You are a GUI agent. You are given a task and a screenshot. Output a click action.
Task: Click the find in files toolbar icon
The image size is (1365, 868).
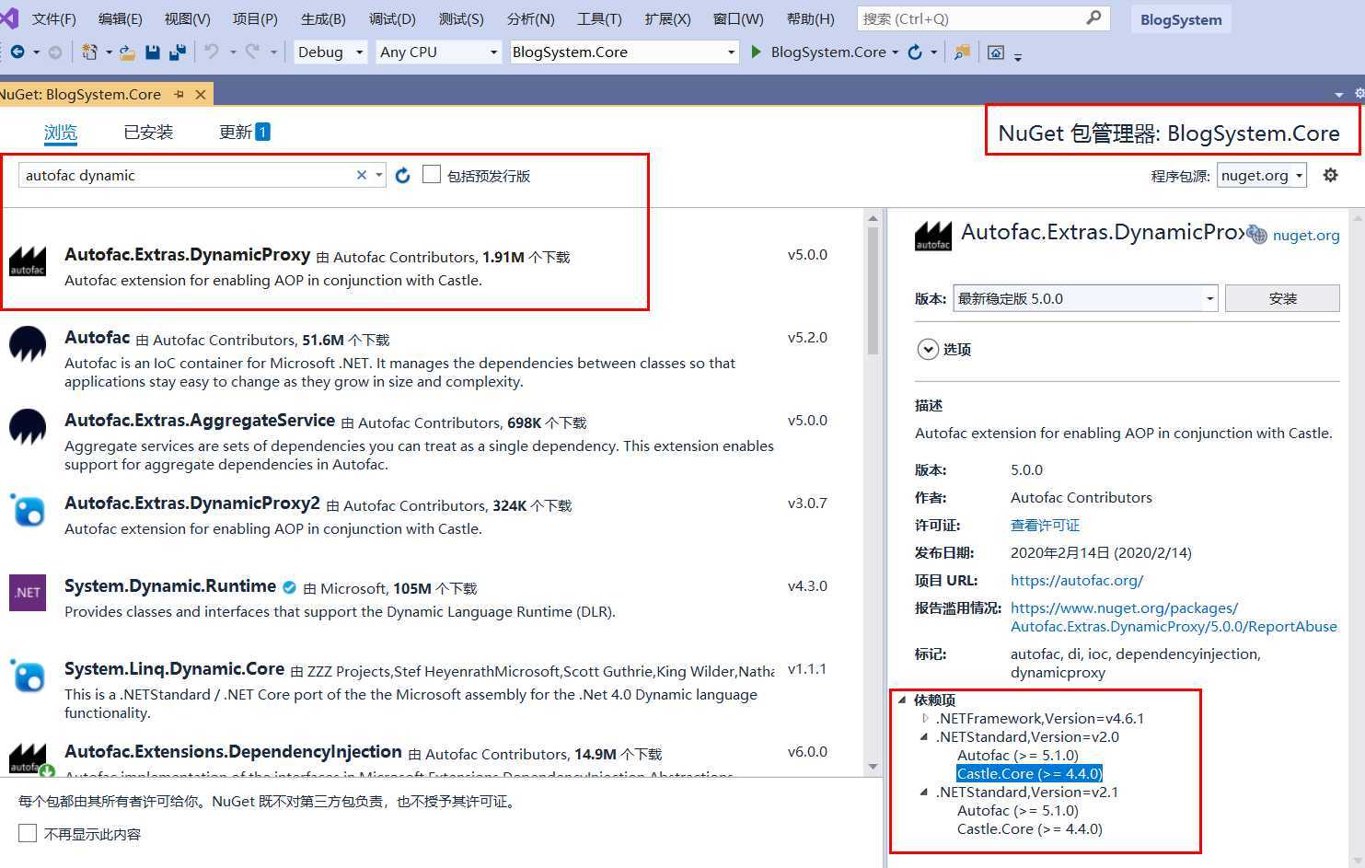point(962,52)
